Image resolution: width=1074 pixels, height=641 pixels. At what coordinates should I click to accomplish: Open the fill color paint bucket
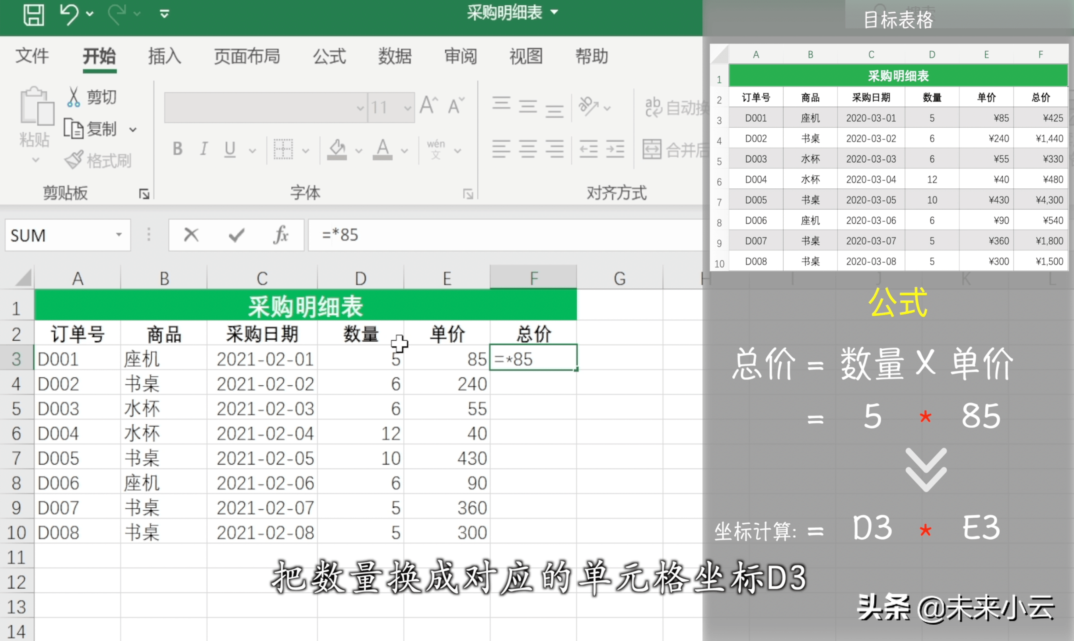[337, 149]
